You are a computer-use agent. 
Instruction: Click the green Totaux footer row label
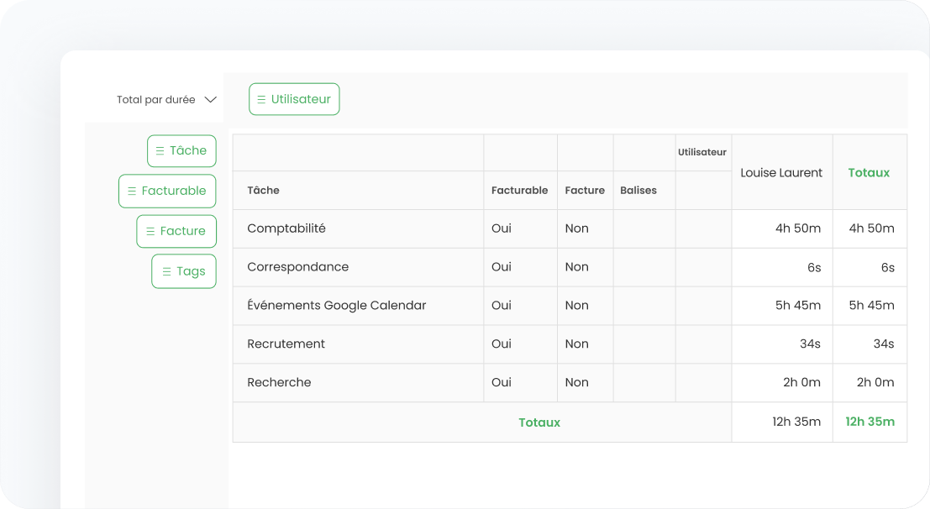coord(539,422)
